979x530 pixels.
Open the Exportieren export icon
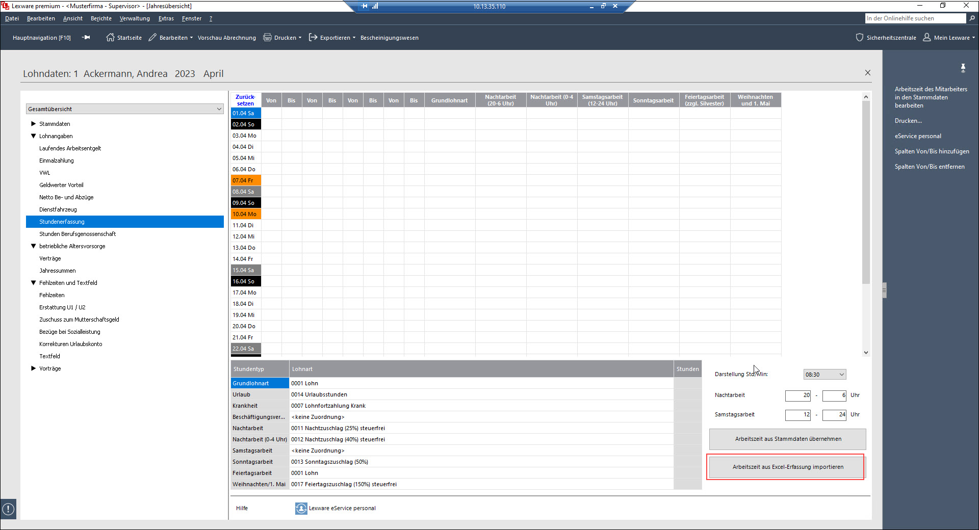point(313,37)
